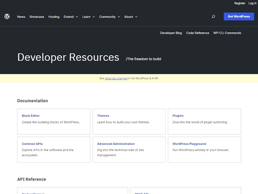The image size is (258, 194).
Task: Open the Plugins documentation link
Action: click(x=178, y=116)
